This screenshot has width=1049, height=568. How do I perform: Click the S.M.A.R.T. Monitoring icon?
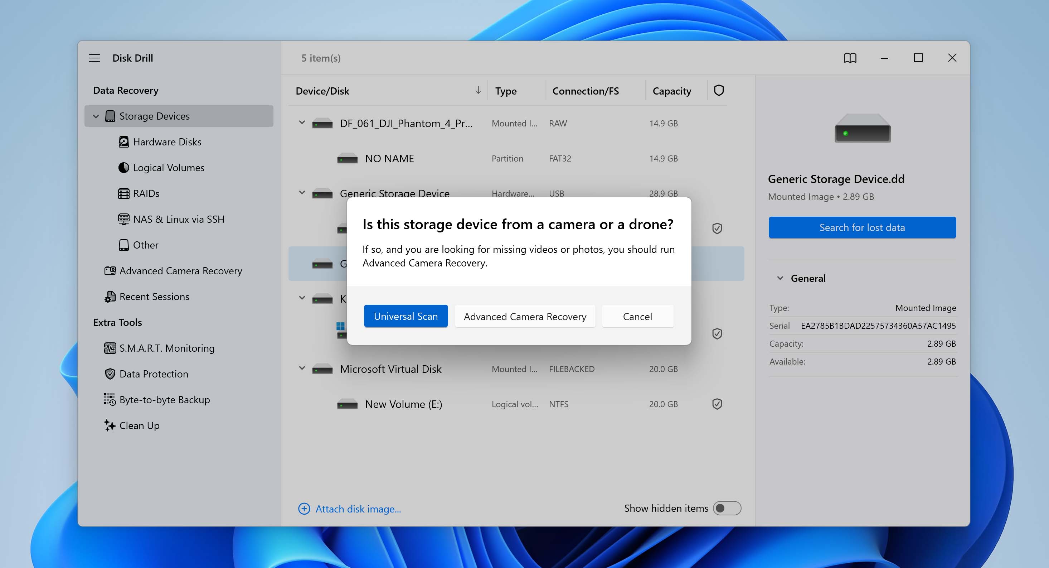[x=110, y=348]
